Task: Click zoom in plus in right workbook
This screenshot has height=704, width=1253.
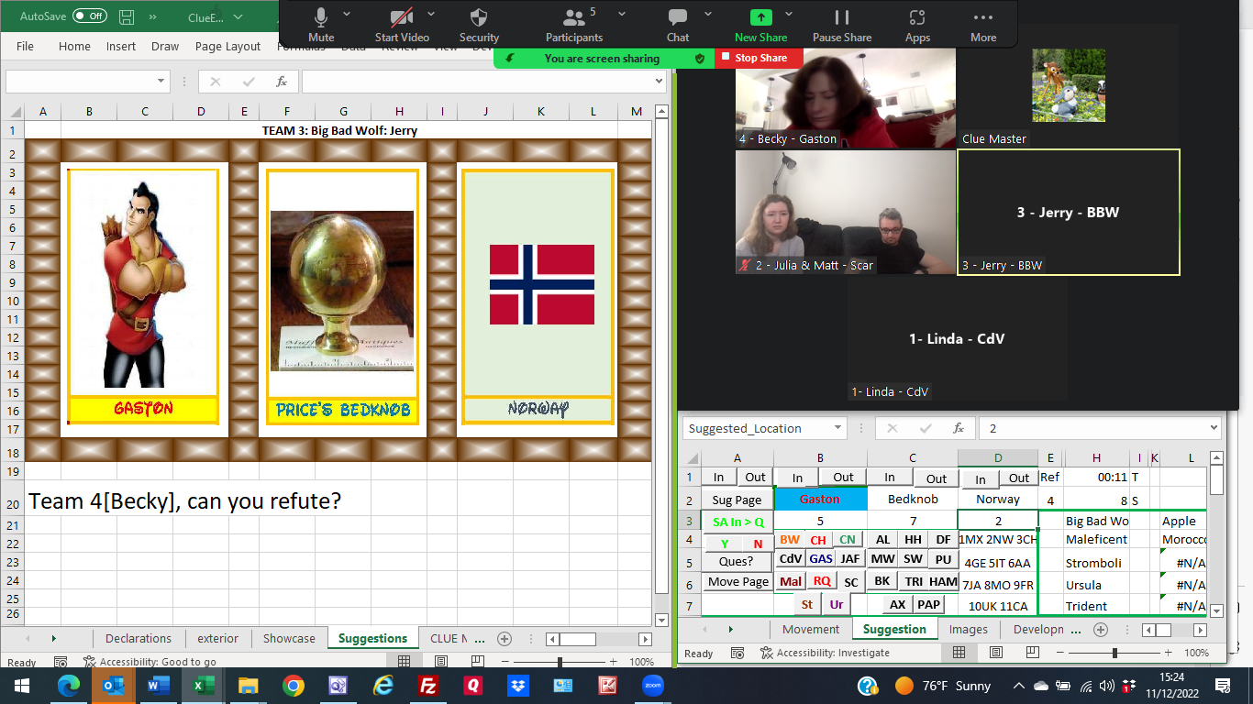Action: coord(1167,653)
